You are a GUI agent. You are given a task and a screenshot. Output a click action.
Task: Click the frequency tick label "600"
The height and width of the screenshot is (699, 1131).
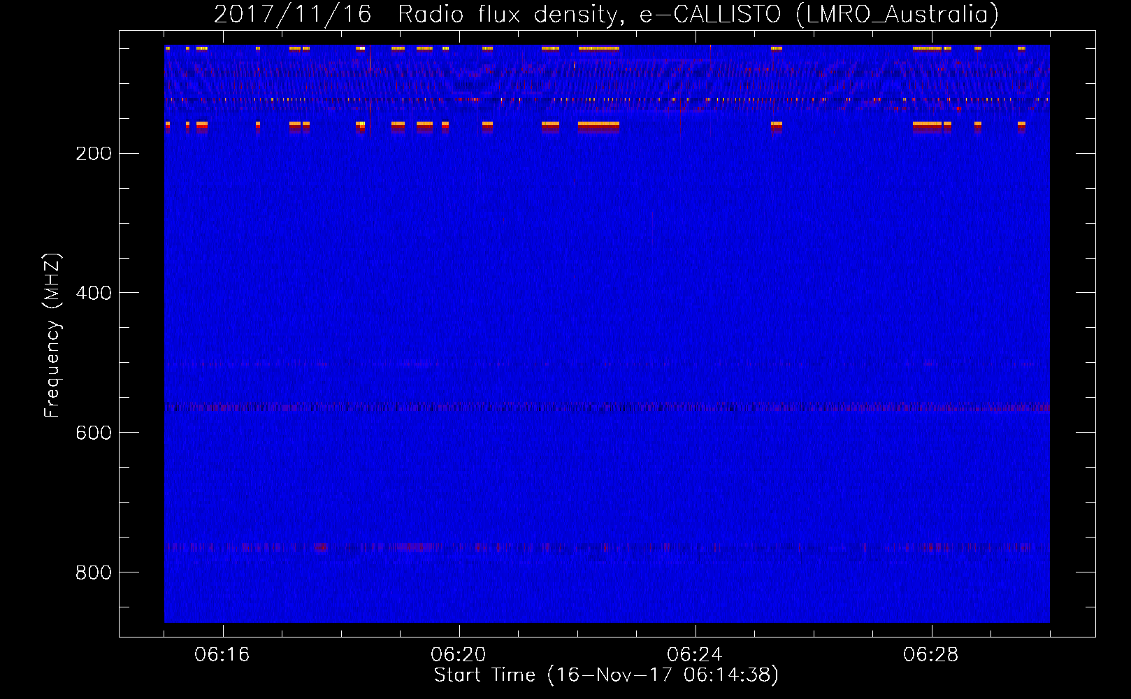(x=94, y=433)
